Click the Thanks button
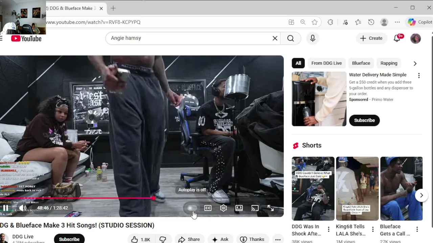 (x=252, y=239)
